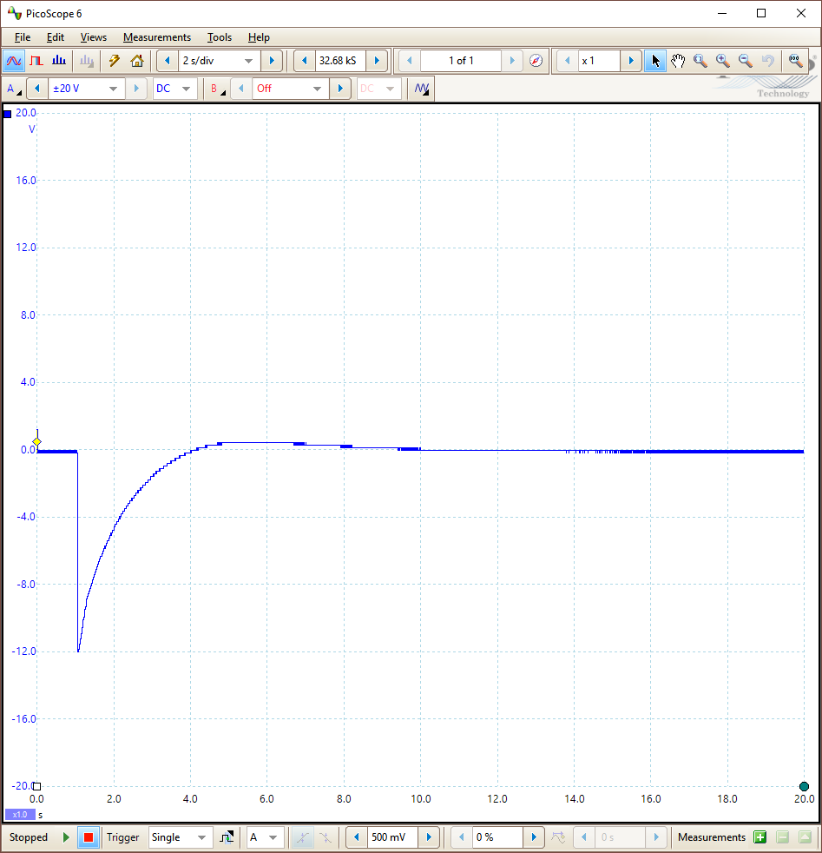The height and width of the screenshot is (853, 822).
Task: Click the zoom to full view icon
Action: click(x=795, y=61)
